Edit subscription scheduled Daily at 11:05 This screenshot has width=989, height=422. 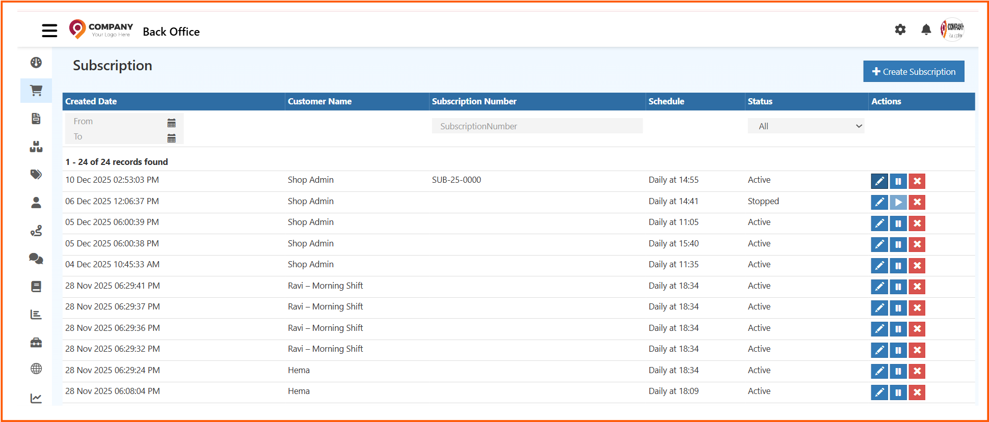[879, 223]
